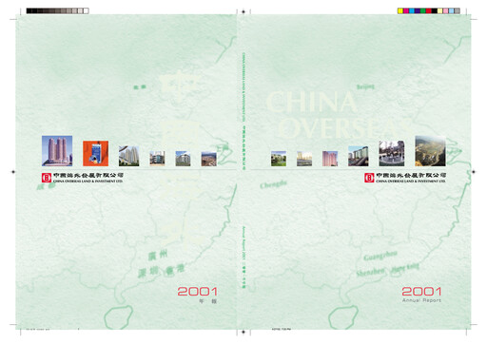The image size is (487, 344).
Task: Click the curved building with roadway photo
Action: click(x=359, y=156)
